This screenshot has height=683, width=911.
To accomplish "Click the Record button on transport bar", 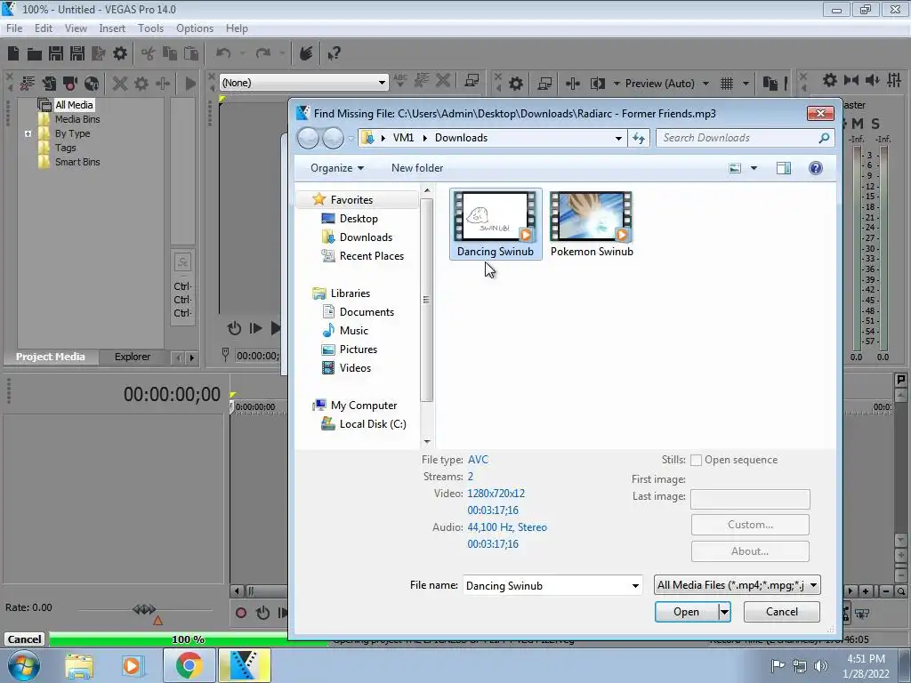I will pyautogui.click(x=241, y=613).
